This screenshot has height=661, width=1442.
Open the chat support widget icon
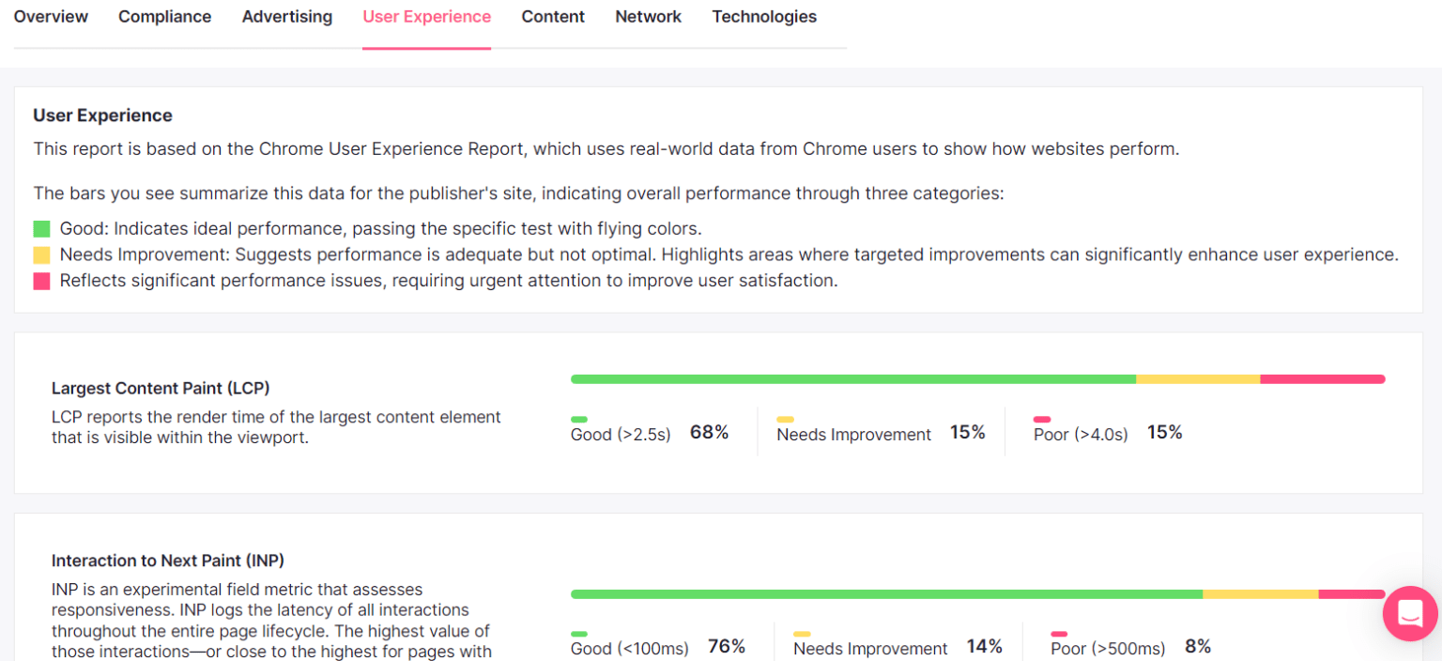(1410, 613)
